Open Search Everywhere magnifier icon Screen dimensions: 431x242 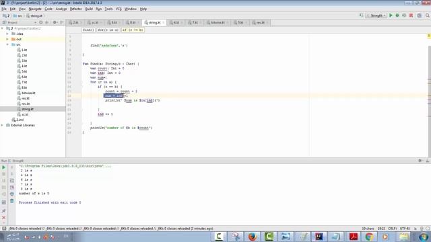(428, 15)
